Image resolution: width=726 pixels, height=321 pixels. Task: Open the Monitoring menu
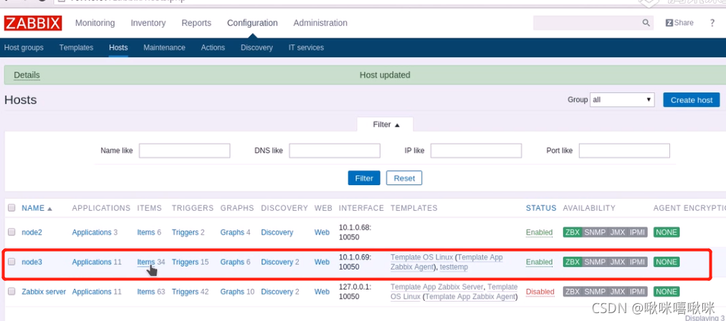[x=95, y=23]
